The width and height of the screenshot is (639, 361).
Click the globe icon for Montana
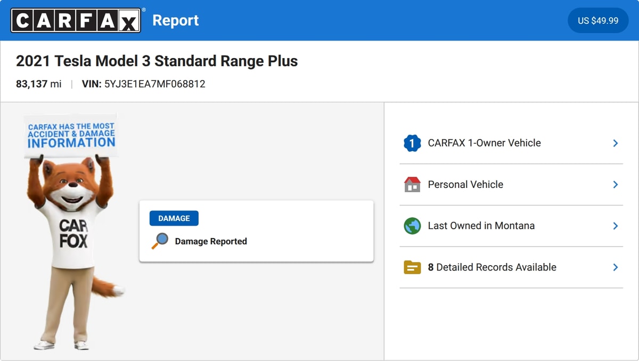(x=412, y=226)
